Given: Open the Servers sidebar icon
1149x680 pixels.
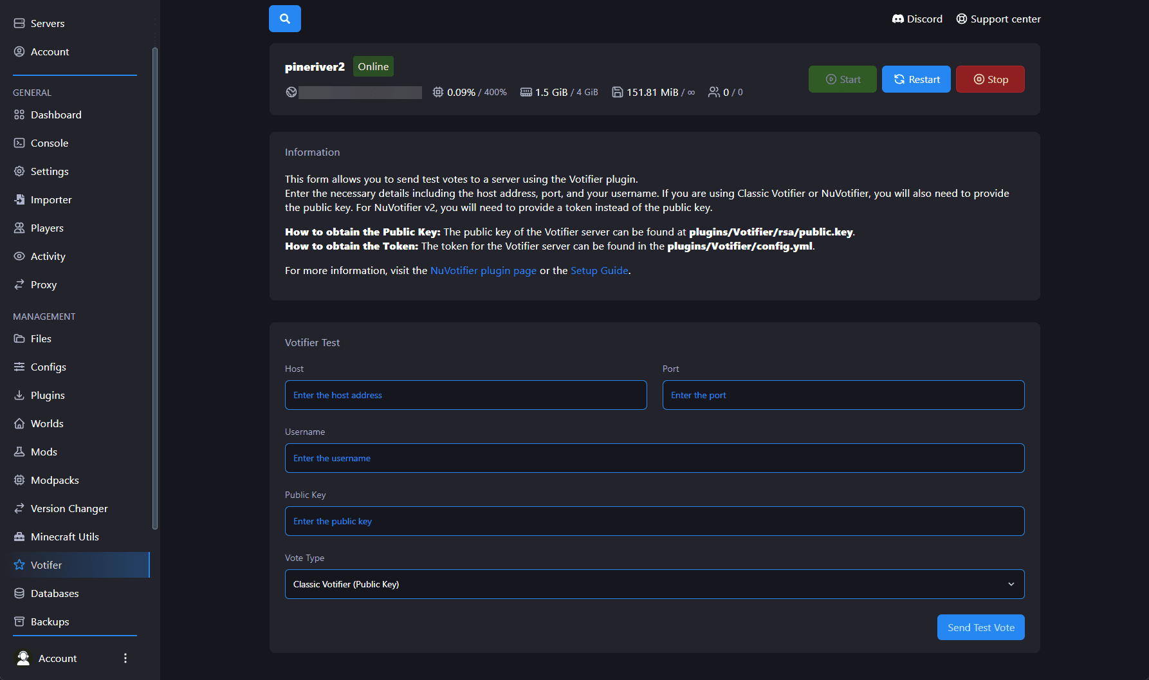Looking at the screenshot, I should pos(19,23).
